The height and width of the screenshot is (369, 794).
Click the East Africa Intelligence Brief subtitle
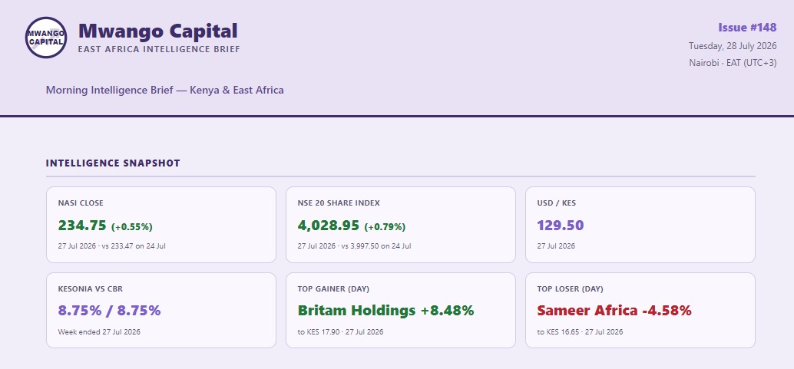(x=159, y=50)
